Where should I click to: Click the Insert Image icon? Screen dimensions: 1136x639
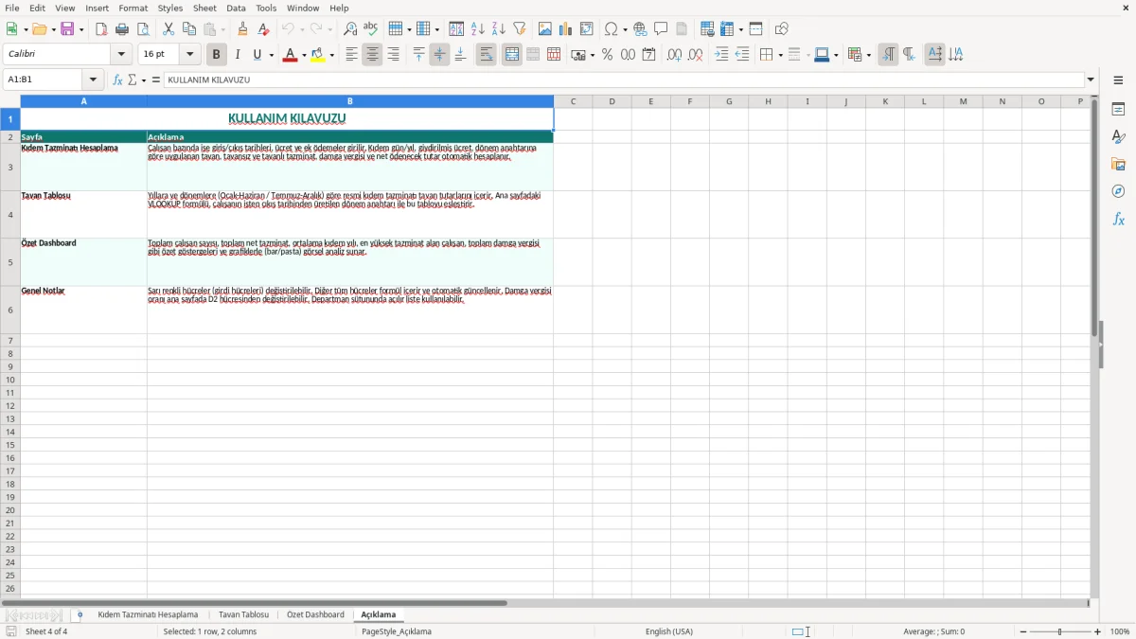coord(545,29)
